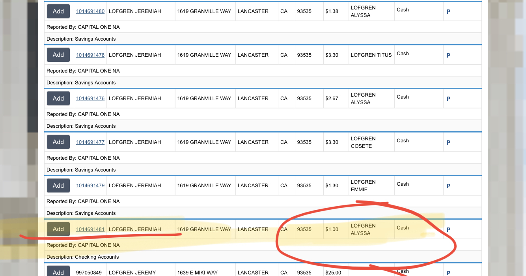Viewport: 526px width, 276px height.
Task: Select 1619 GRANVILLE WAY in the $1.00 row
Action: click(204, 229)
